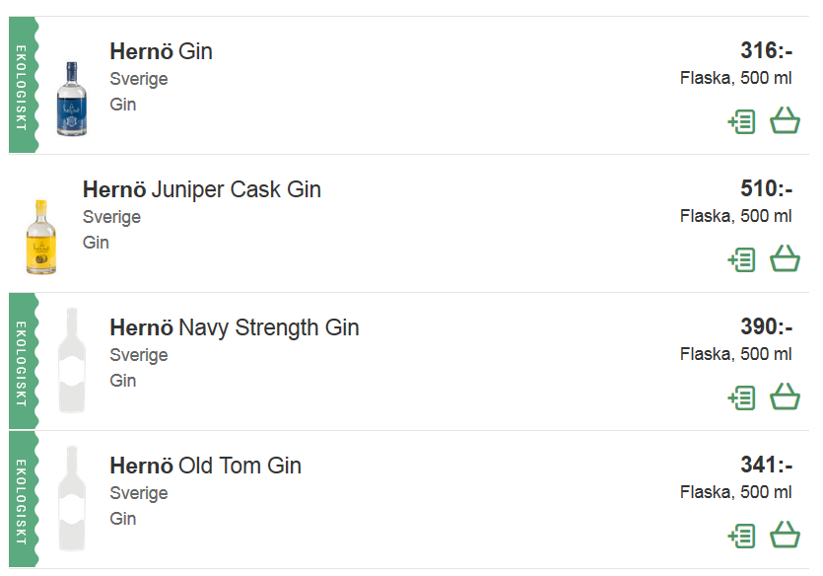The image size is (823, 576).
Task: Add Hernö Old Tom Gin to basket
Action: coord(785,536)
